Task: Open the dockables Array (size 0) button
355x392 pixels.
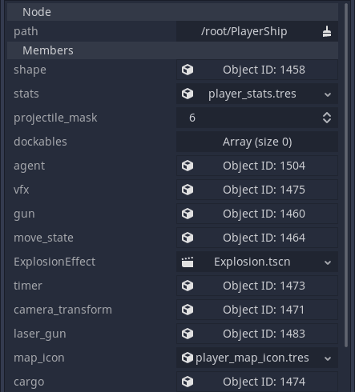Action: pyautogui.click(x=257, y=142)
